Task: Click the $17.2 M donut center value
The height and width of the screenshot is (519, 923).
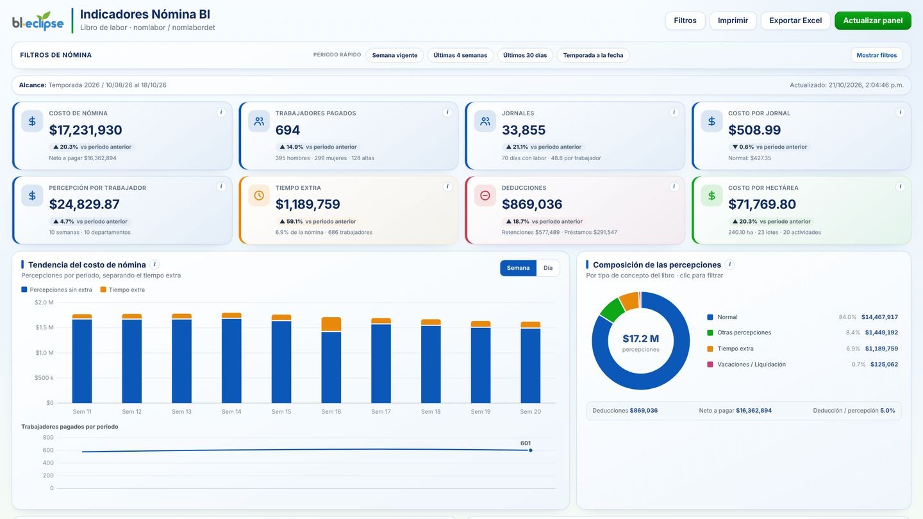Action: 640,338
